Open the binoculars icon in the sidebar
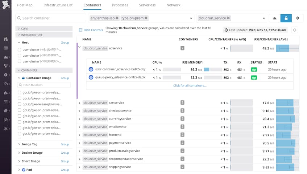The height and width of the screenshot is (174, 307). (x=6, y=39)
